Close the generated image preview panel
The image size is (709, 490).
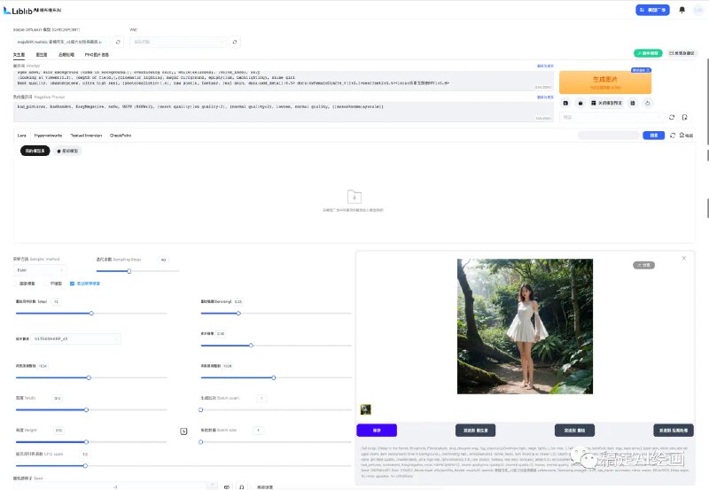[x=683, y=258]
